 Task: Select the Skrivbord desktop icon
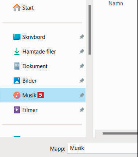pos(17,37)
